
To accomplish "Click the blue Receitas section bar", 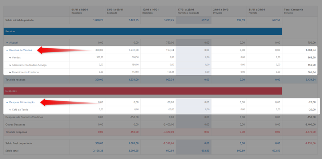I will [143, 31].
